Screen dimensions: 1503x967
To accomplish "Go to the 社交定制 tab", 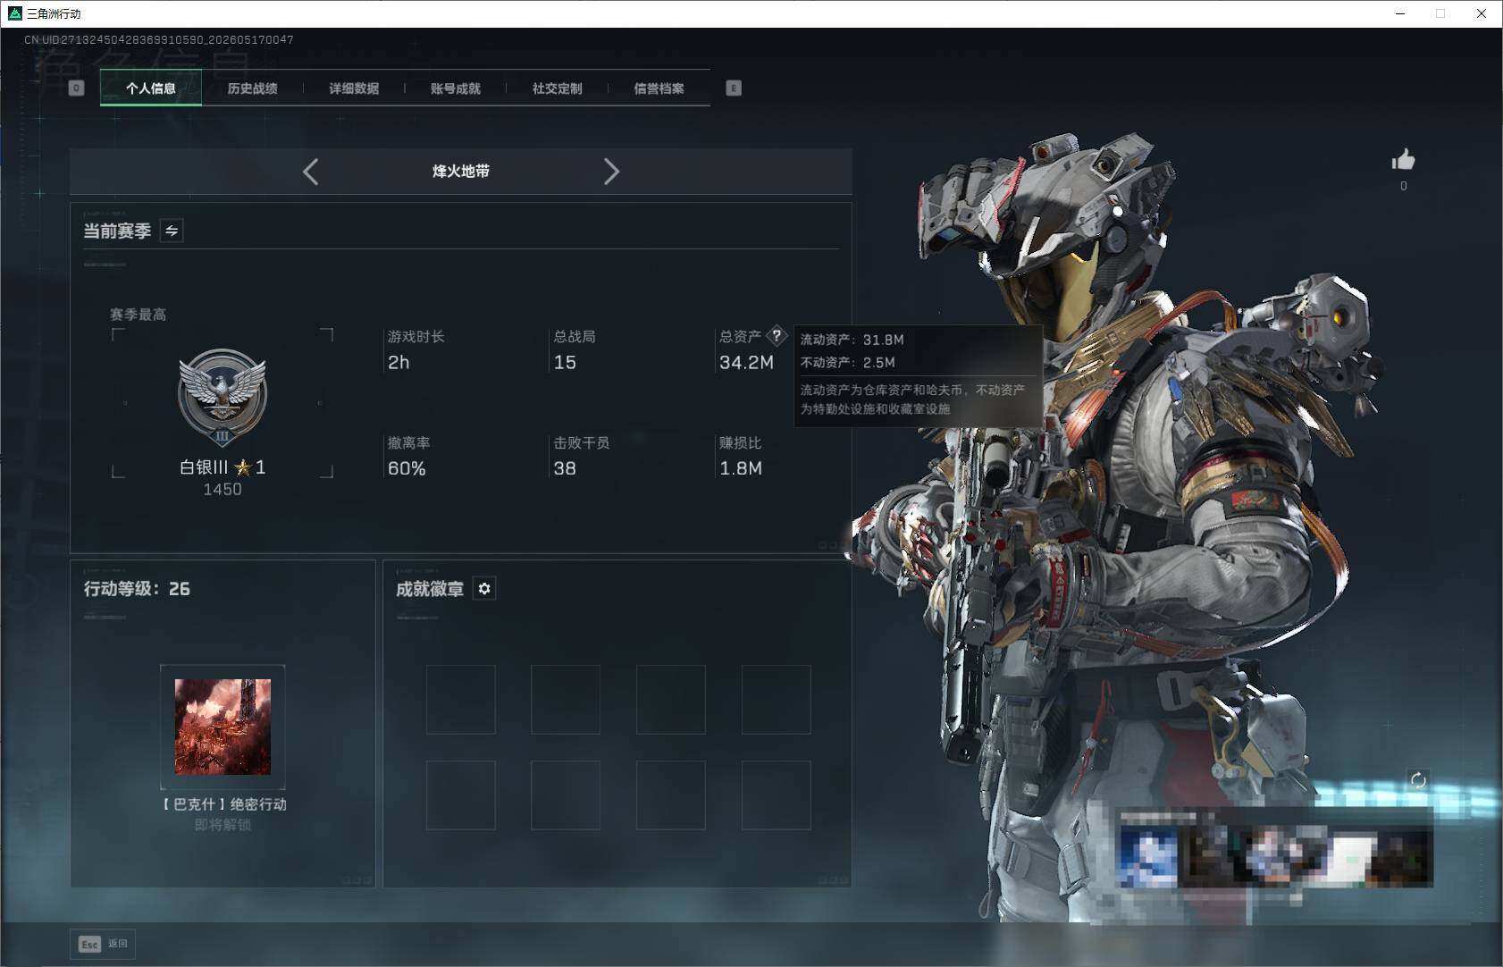I will (x=558, y=88).
